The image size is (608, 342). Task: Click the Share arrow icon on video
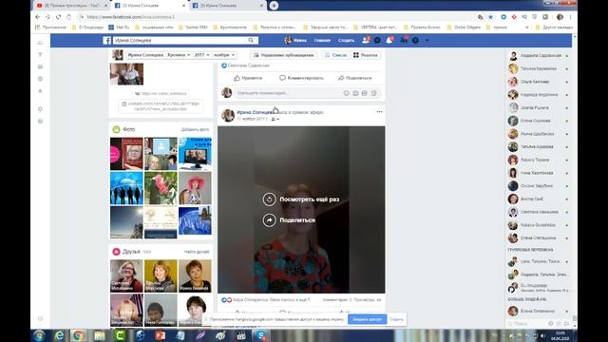point(269,220)
